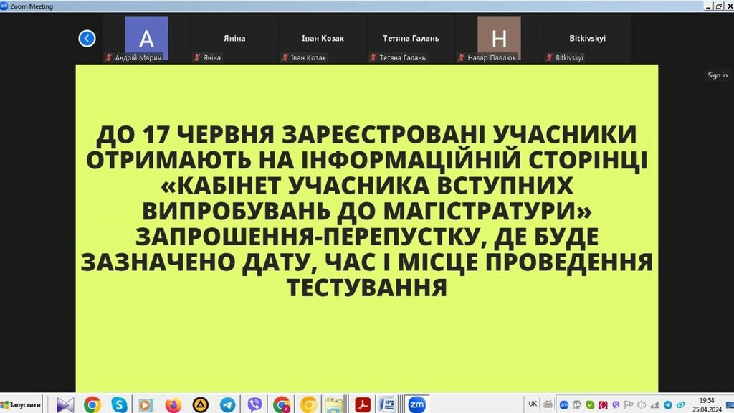
Task: Open Zoom from the taskbar
Action: (x=415, y=404)
